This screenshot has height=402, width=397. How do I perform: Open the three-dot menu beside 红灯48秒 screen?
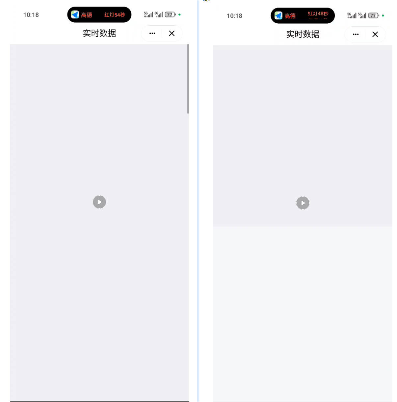356,34
